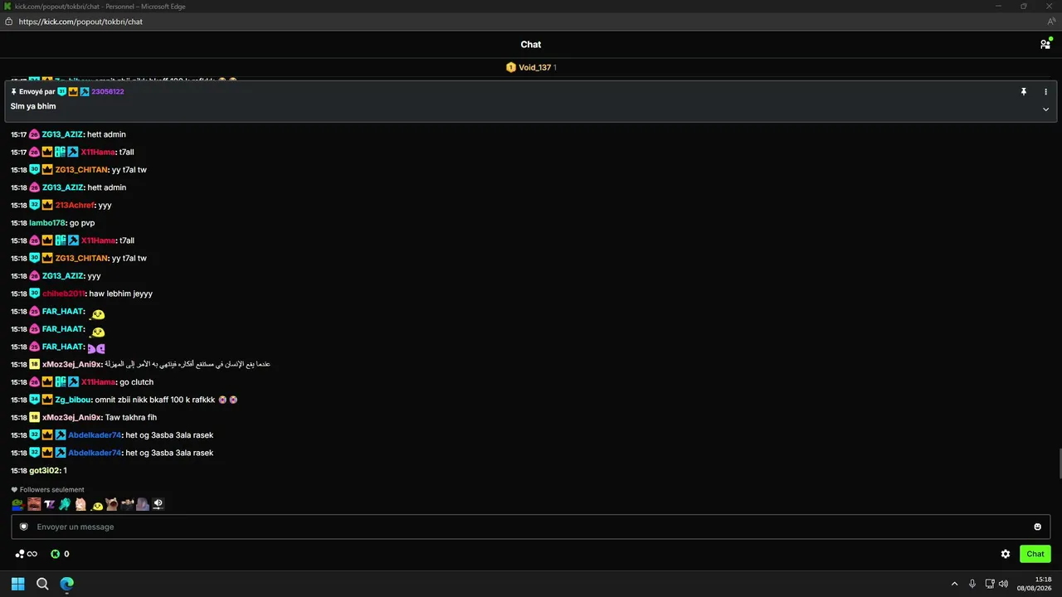The width and height of the screenshot is (1062, 597).
Task: Open chat settings gear icon
Action: point(1006,554)
